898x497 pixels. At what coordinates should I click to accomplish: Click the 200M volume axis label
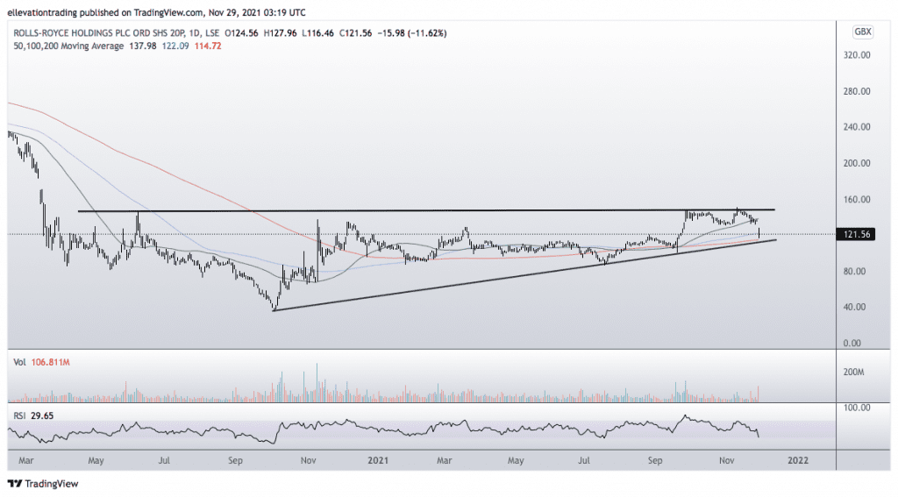click(x=854, y=373)
